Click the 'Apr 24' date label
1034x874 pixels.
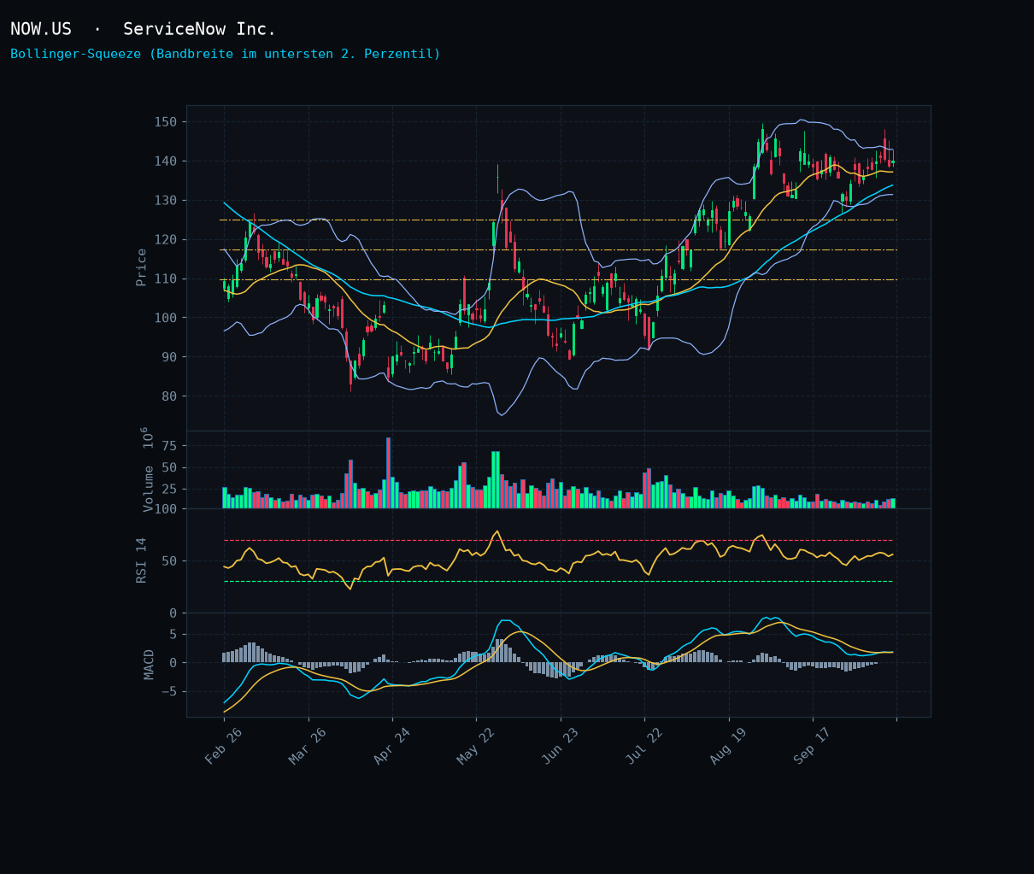(391, 748)
